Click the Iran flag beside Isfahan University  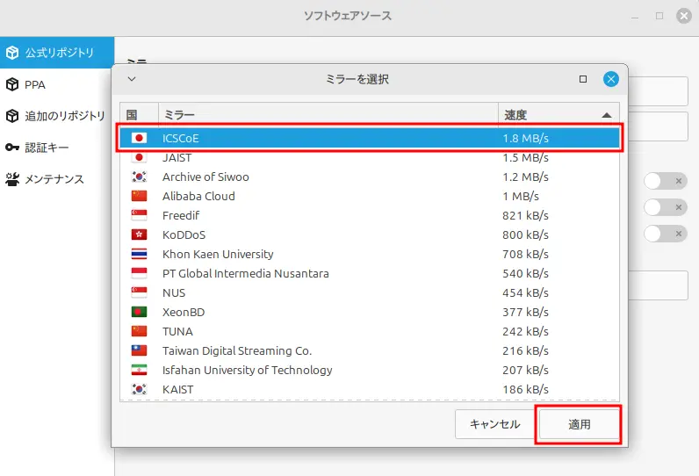139,370
